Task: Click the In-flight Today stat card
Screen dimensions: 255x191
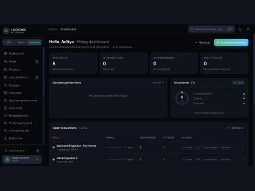Action: click(123, 63)
